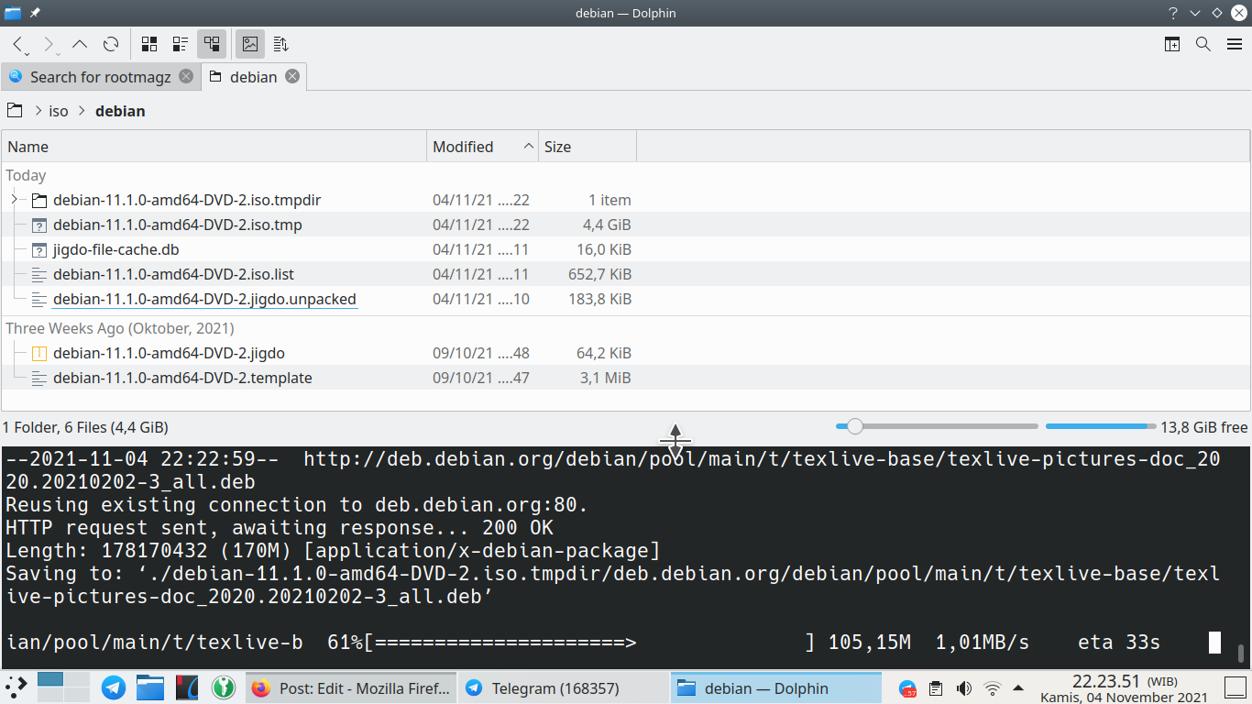This screenshot has height=704, width=1252.
Task: Open the pinned file manager taskbar icon
Action: 150,687
